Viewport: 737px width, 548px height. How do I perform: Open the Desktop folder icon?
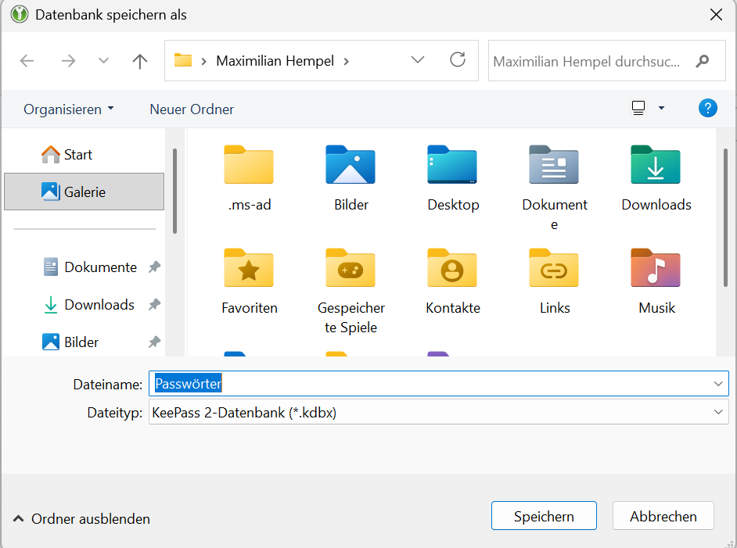(x=452, y=165)
